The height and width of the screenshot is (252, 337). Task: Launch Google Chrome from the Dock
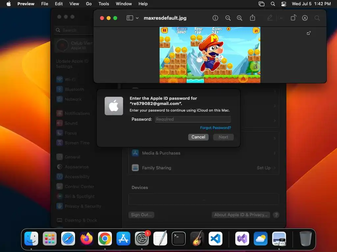click(105, 239)
